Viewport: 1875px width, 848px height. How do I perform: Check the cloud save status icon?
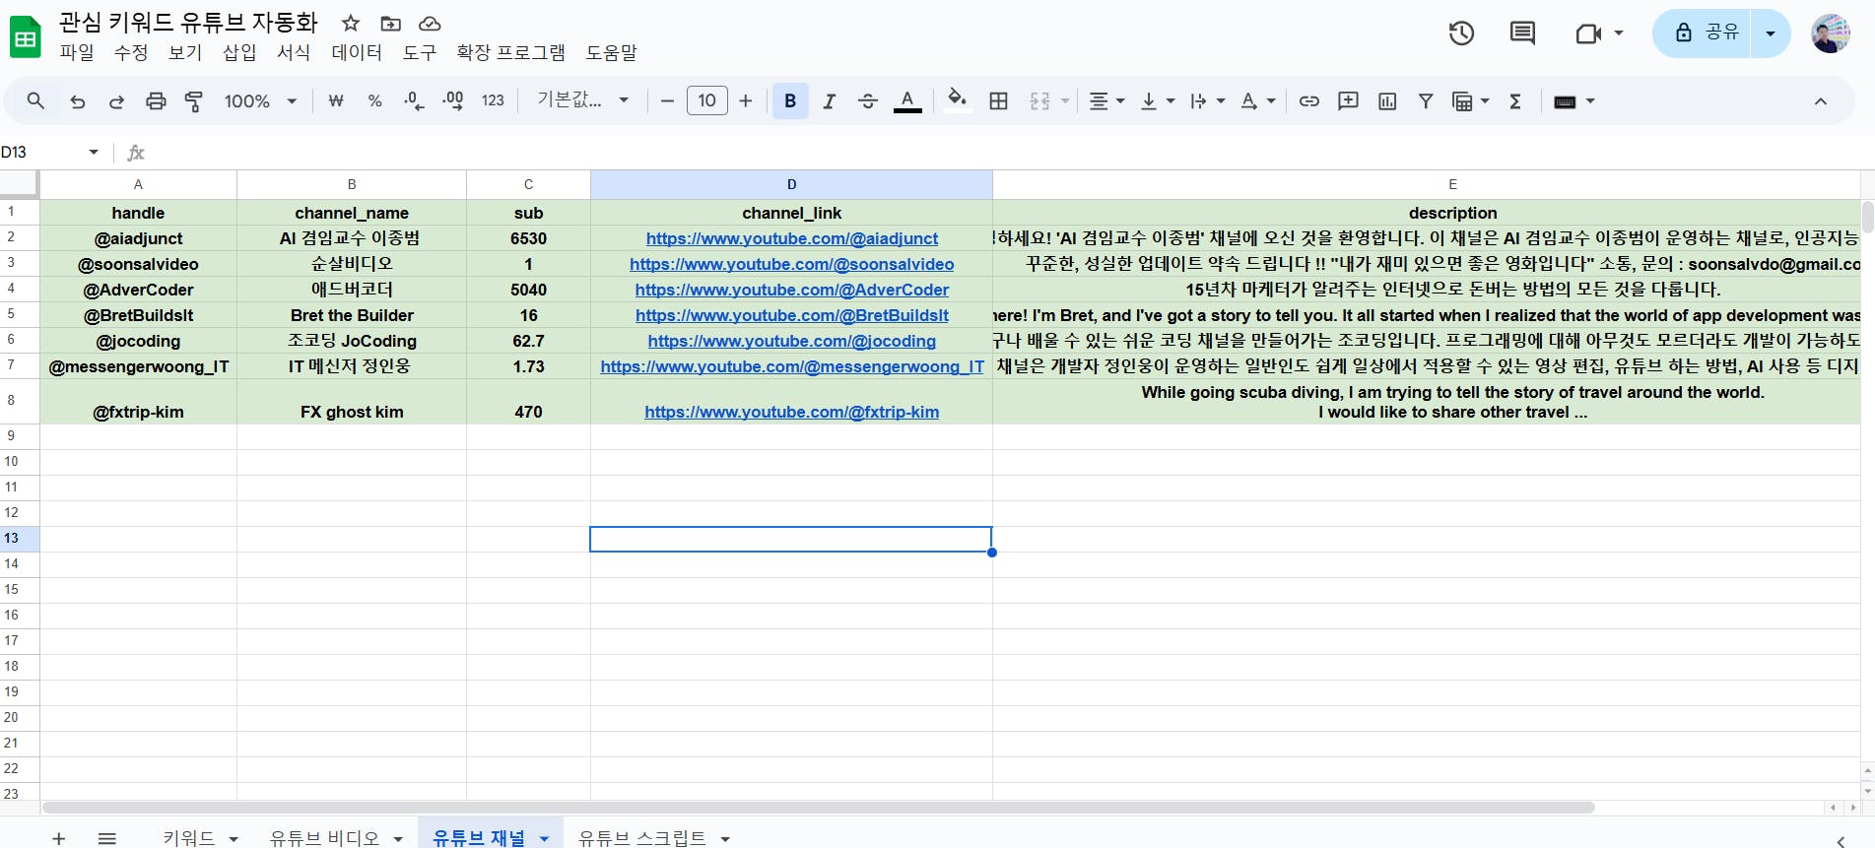pos(430,24)
